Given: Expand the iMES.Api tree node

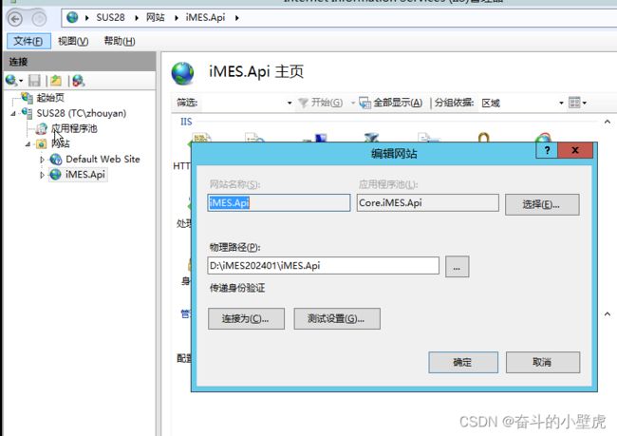Looking at the screenshot, I should pos(42,175).
